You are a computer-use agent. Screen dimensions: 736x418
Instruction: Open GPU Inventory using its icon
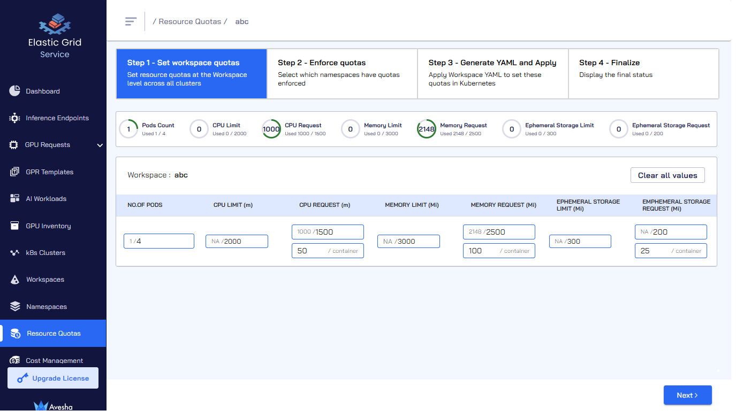pos(15,226)
